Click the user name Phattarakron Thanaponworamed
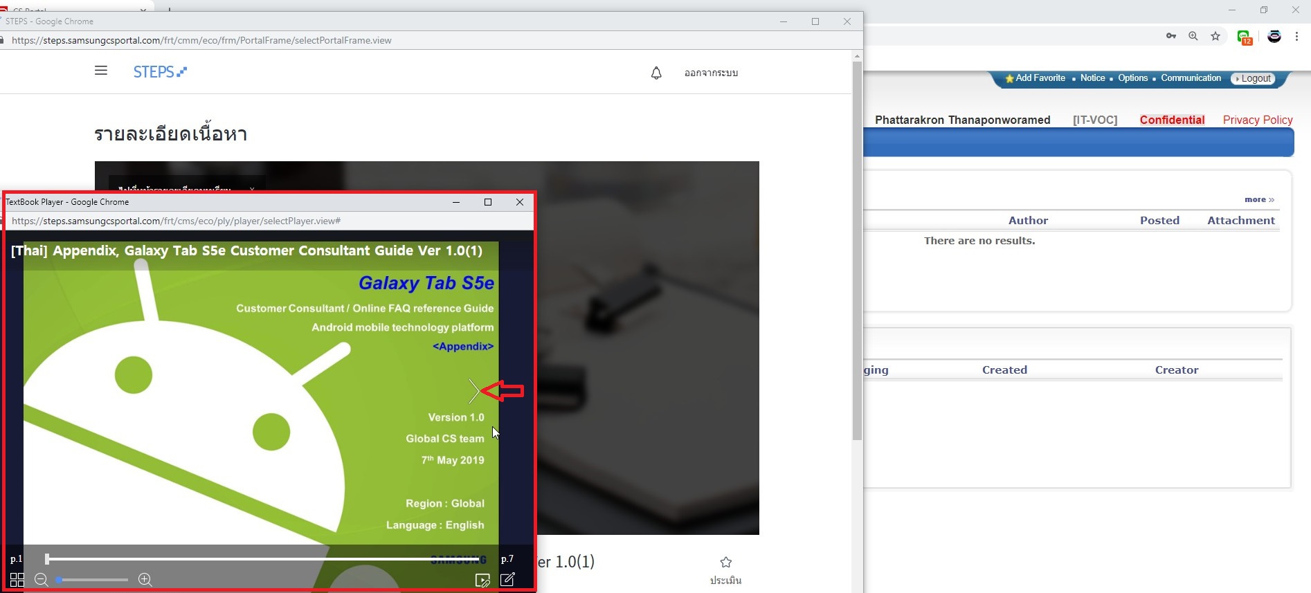This screenshot has height=593, width=1311. pos(963,120)
